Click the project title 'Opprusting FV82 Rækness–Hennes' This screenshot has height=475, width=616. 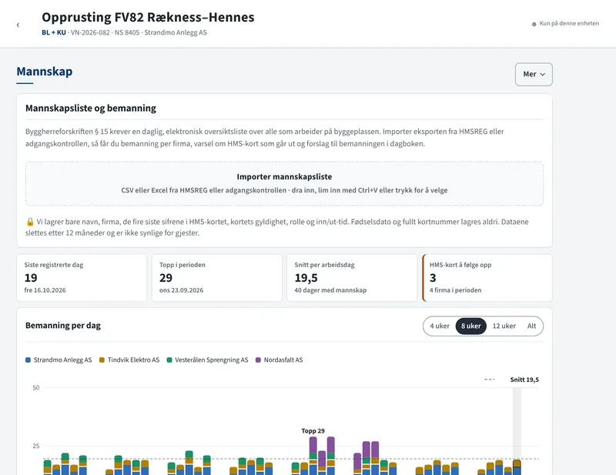coord(148,17)
